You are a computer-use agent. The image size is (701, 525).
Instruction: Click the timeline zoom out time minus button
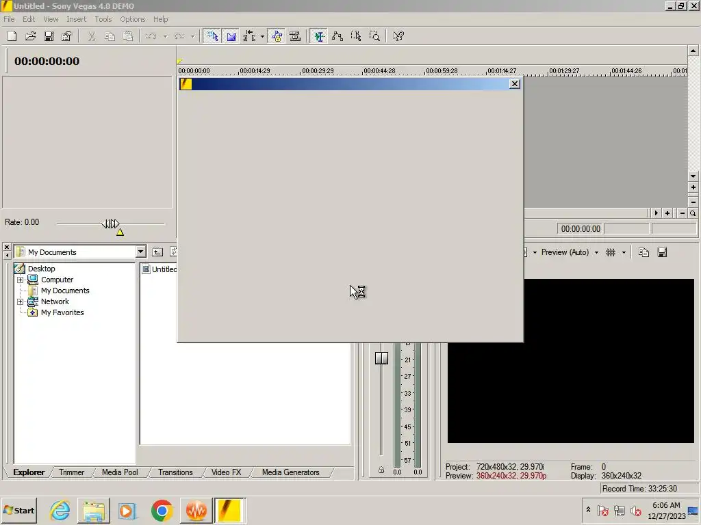click(x=683, y=213)
